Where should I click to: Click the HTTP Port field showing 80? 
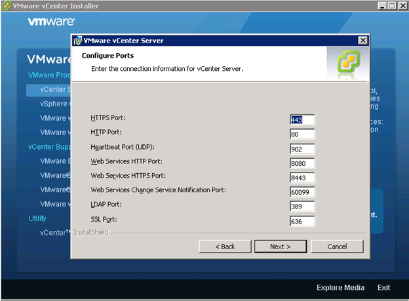click(x=302, y=134)
